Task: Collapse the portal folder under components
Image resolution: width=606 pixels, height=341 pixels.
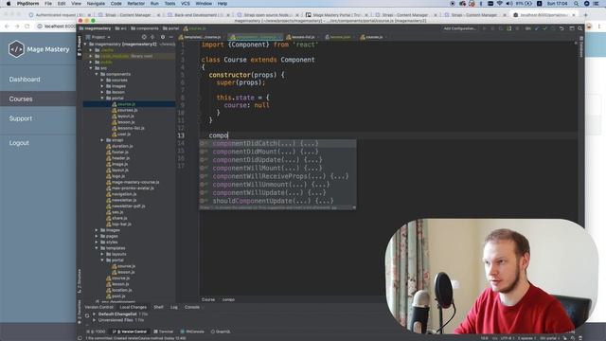Action: [102, 99]
